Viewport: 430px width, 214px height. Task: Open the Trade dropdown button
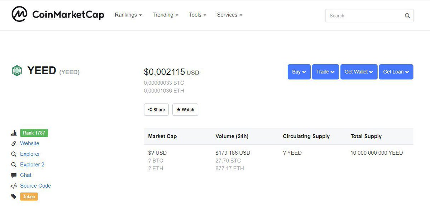[325, 72]
